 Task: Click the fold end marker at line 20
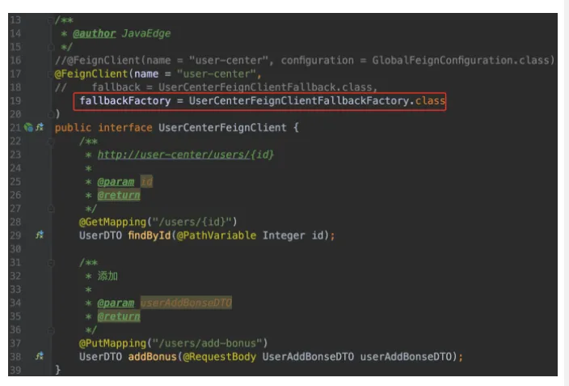51,114
